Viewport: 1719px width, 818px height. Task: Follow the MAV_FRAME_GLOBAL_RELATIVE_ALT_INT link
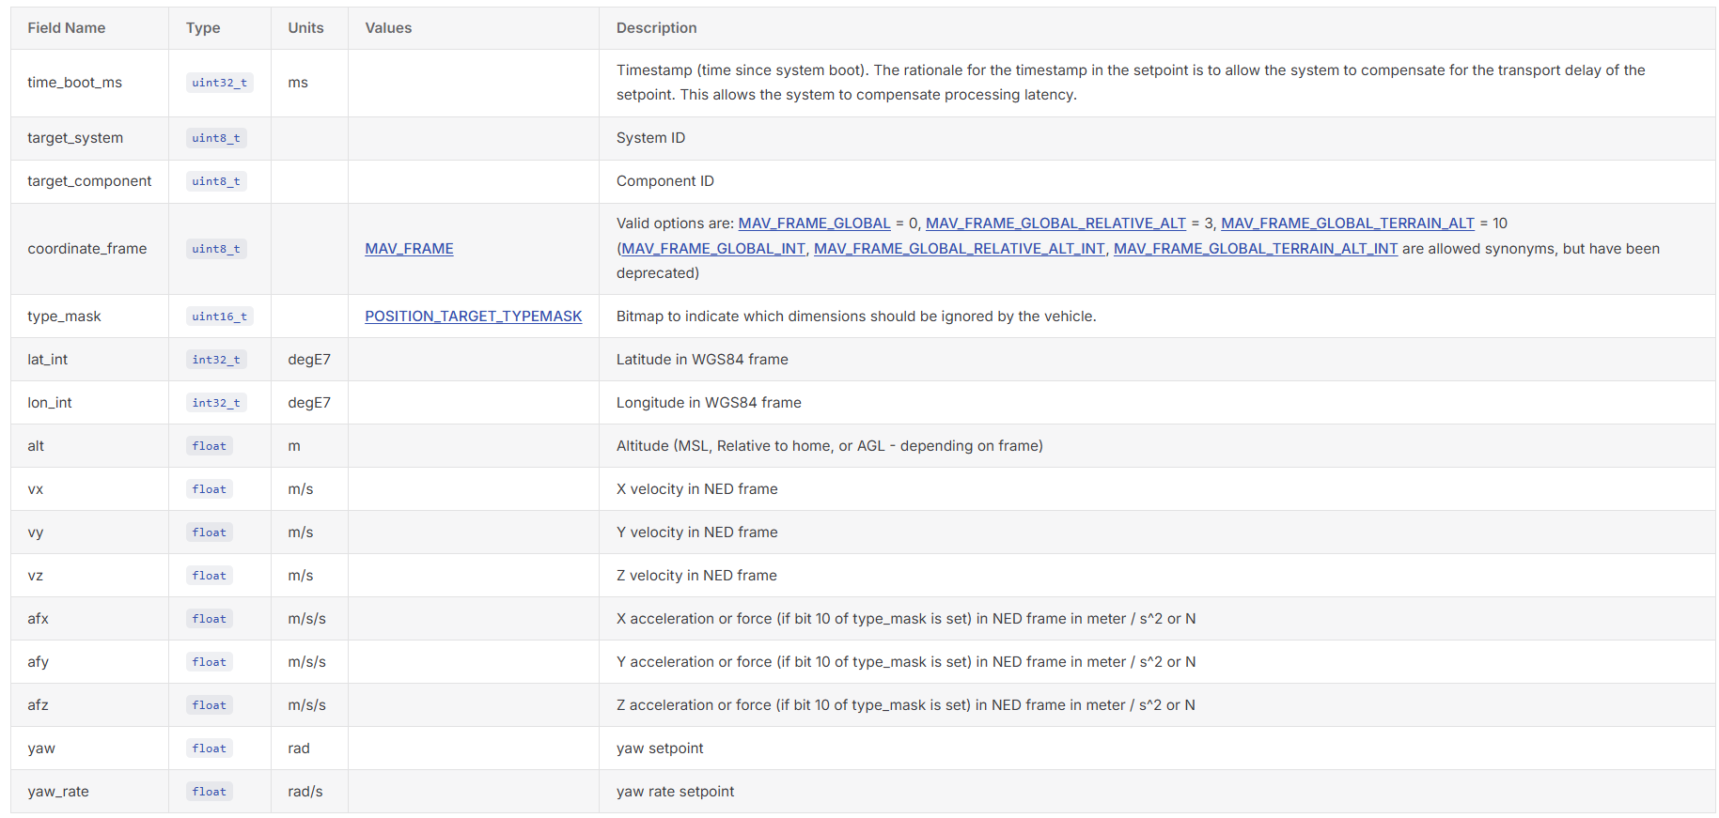click(x=959, y=249)
